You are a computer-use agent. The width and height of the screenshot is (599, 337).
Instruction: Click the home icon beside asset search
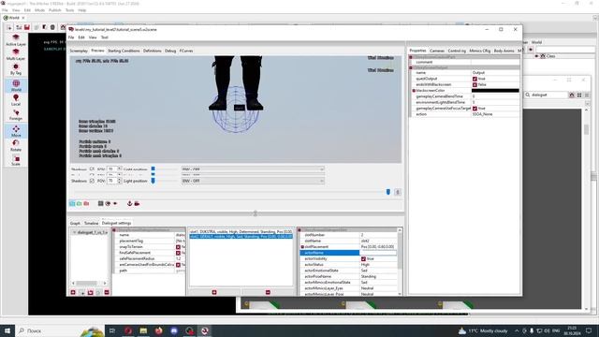tap(572, 95)
